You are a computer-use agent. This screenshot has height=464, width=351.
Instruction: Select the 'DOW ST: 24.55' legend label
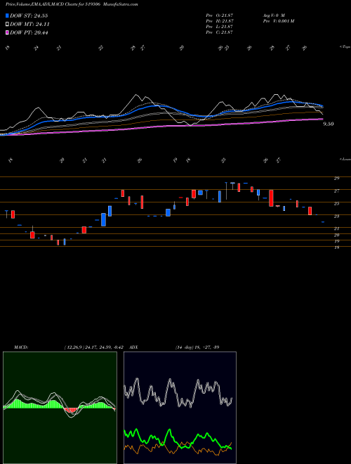tap(29, 15)
